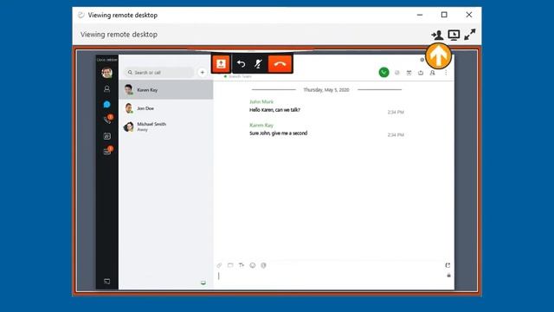
Task: Open the voicemail icon with badge in sidebar
Action: pyautogui.click(x=107, y=152)
